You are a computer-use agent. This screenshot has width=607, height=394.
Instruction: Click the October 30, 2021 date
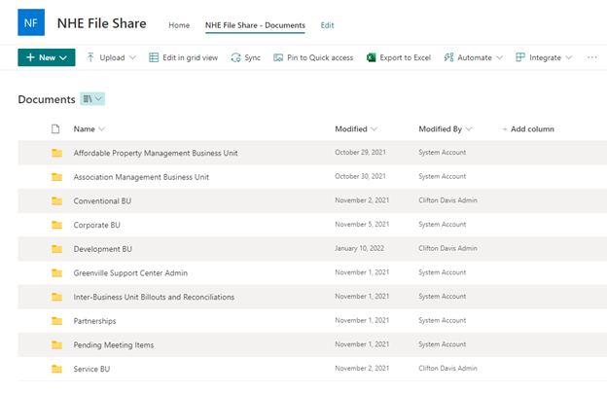360,176
